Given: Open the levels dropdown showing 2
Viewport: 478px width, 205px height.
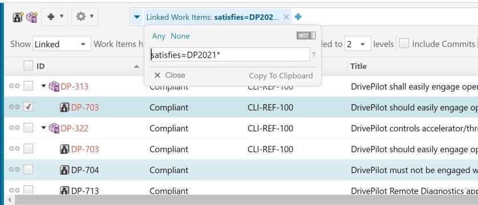Looking at the screenshot, I should tap(358, 44).
